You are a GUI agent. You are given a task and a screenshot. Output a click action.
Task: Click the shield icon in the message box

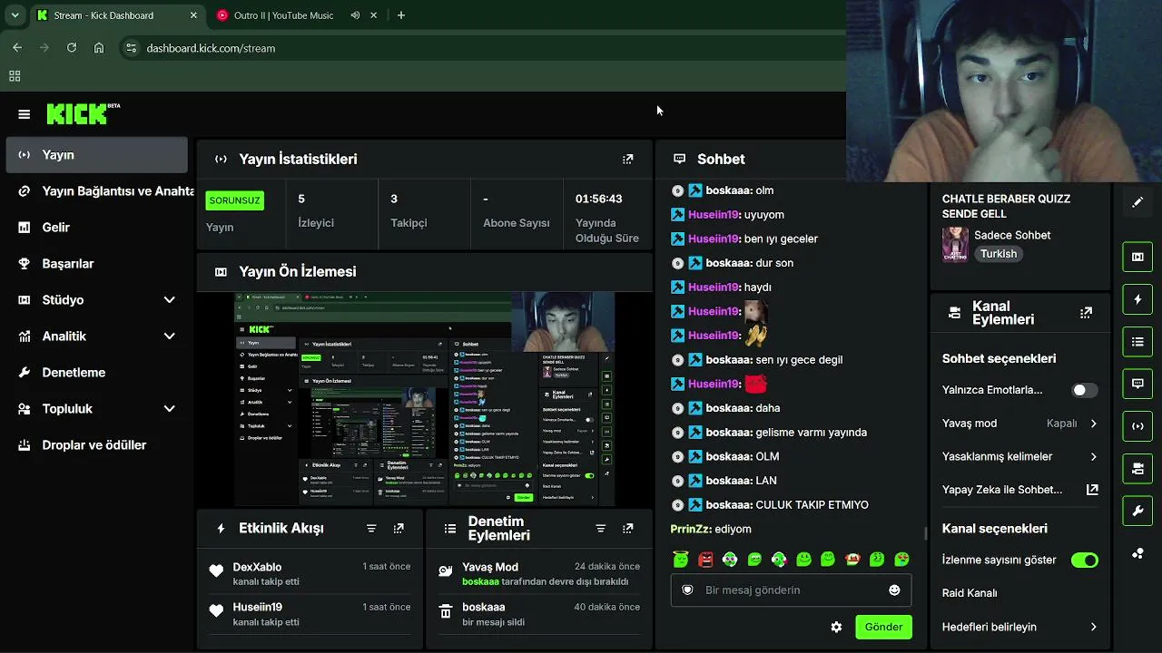[x=687, y=590]
